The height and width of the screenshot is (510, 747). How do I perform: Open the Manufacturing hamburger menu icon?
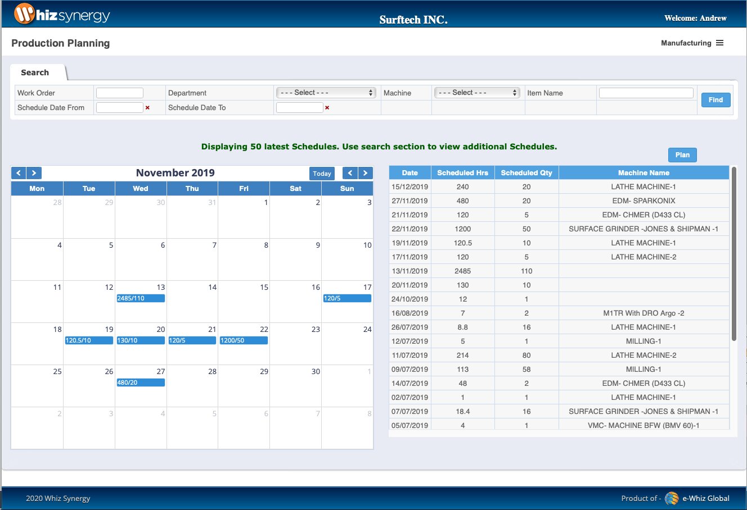pos(719,43)
